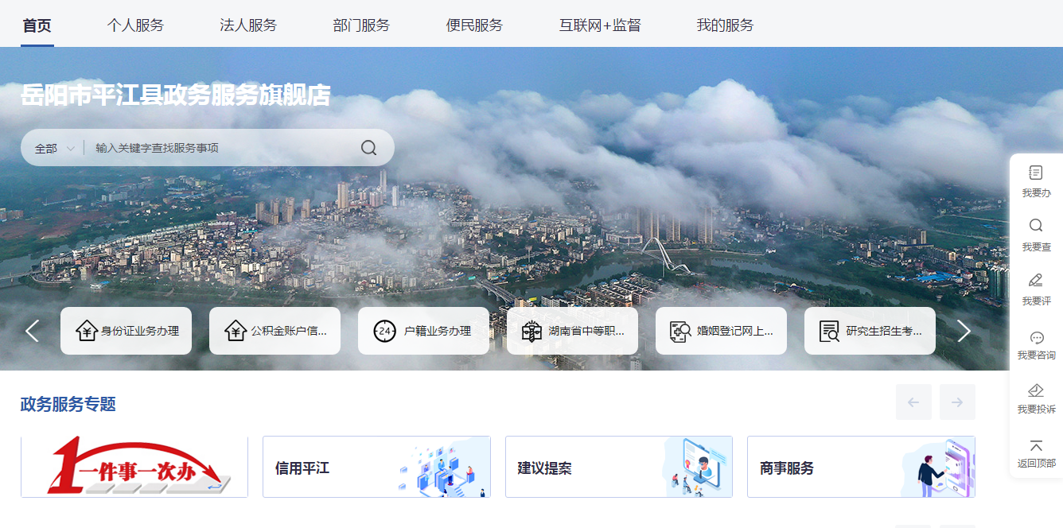Open 户籍业务办理 quick service shortcut

pyautogui.click(x=423, y=331)
